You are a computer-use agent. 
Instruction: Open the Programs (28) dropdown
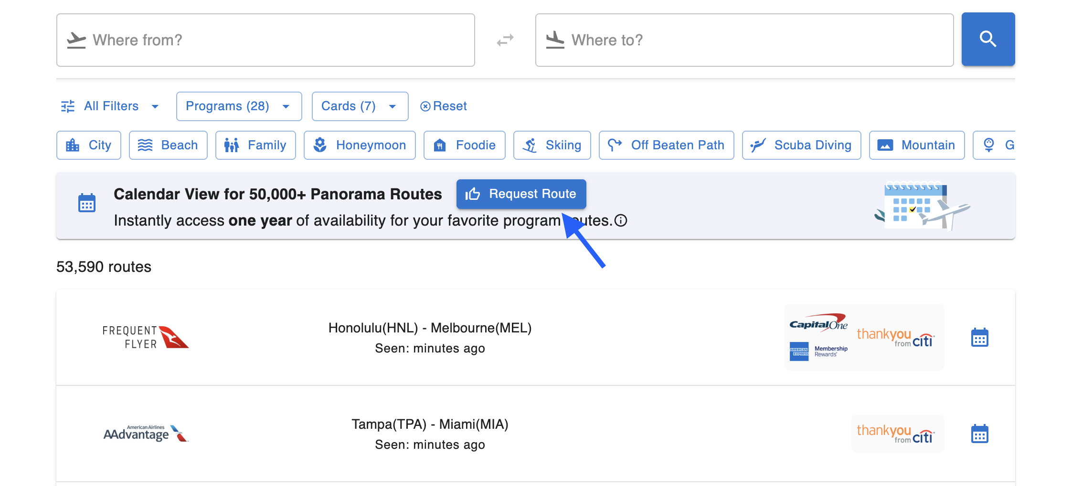[239, 106]
